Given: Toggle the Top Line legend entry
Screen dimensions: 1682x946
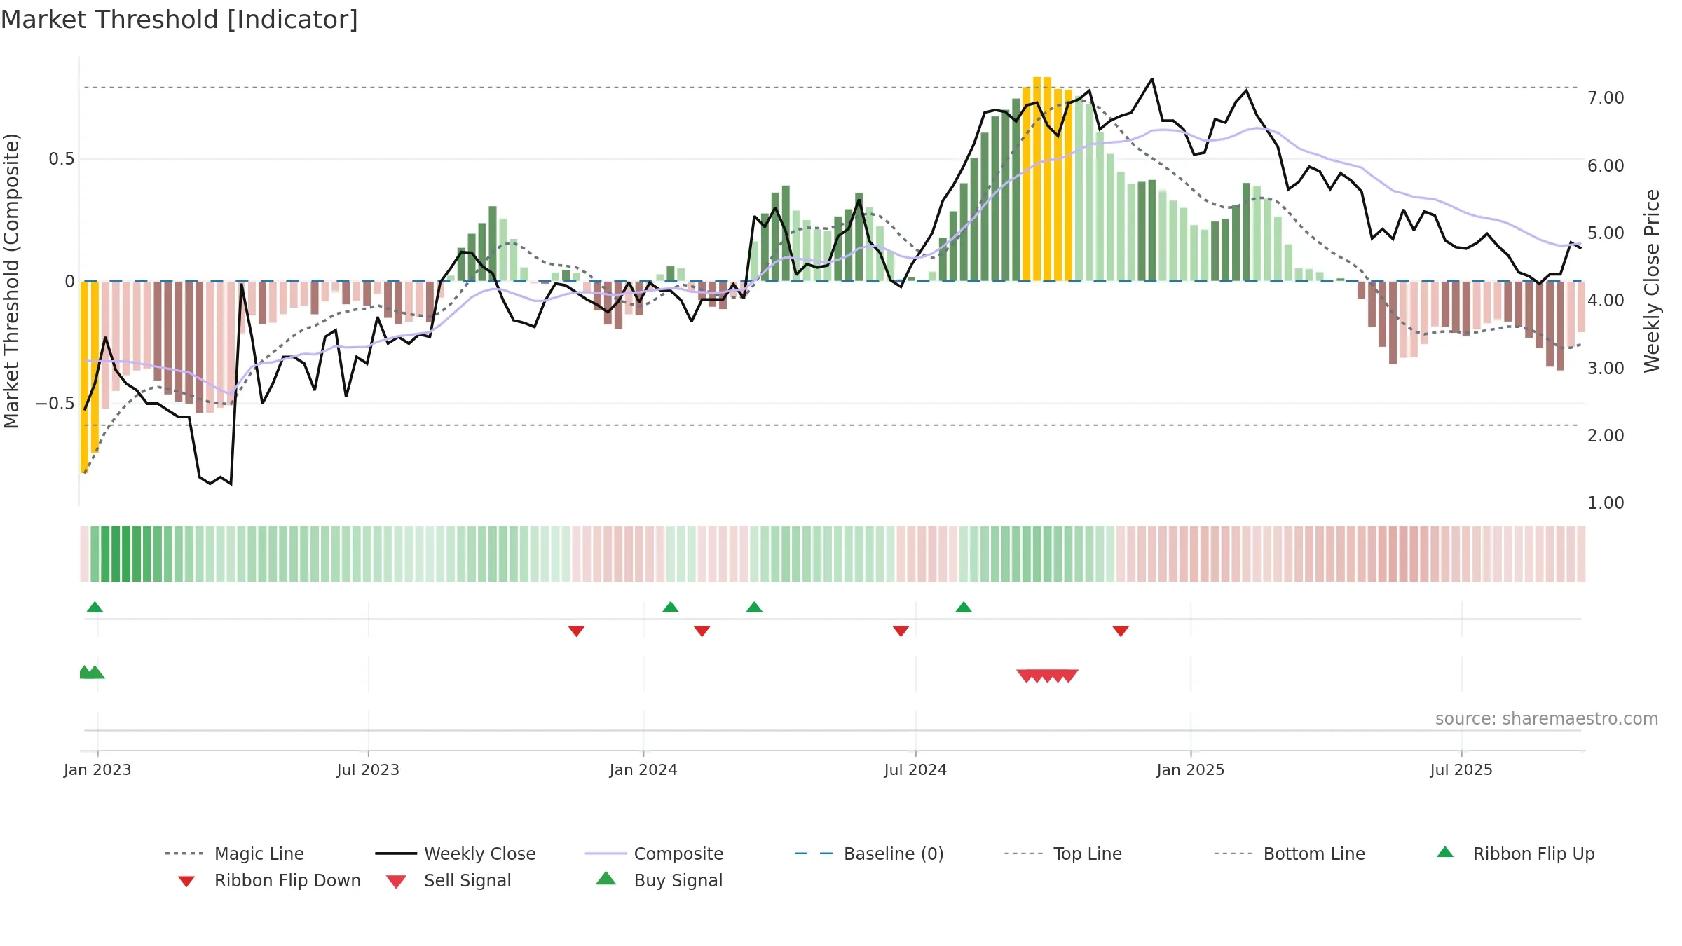Looking at the screenshot, I should [1062, 854].
